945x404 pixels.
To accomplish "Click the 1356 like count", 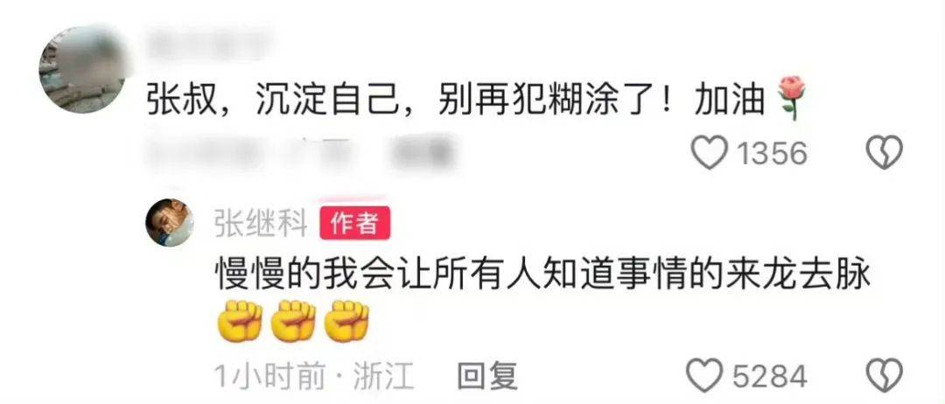I will coord(772,153).
